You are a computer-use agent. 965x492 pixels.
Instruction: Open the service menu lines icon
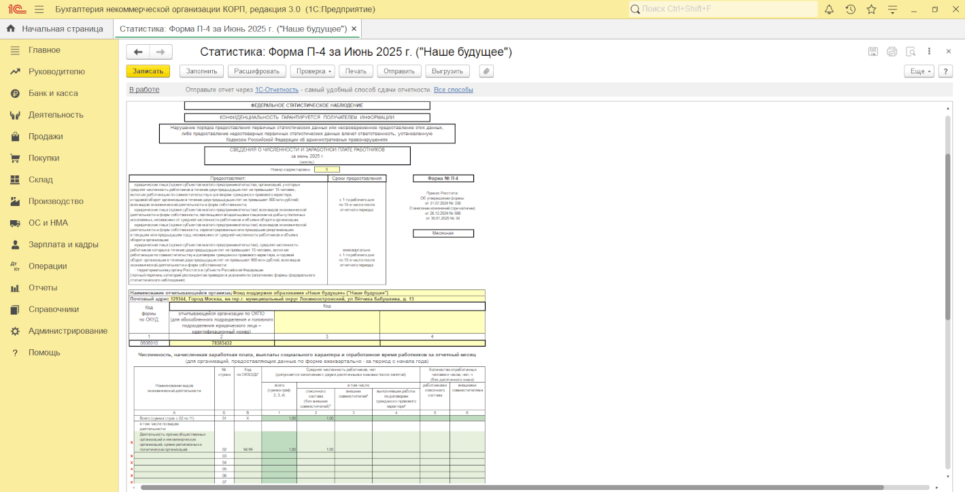(x=893, y=10)
